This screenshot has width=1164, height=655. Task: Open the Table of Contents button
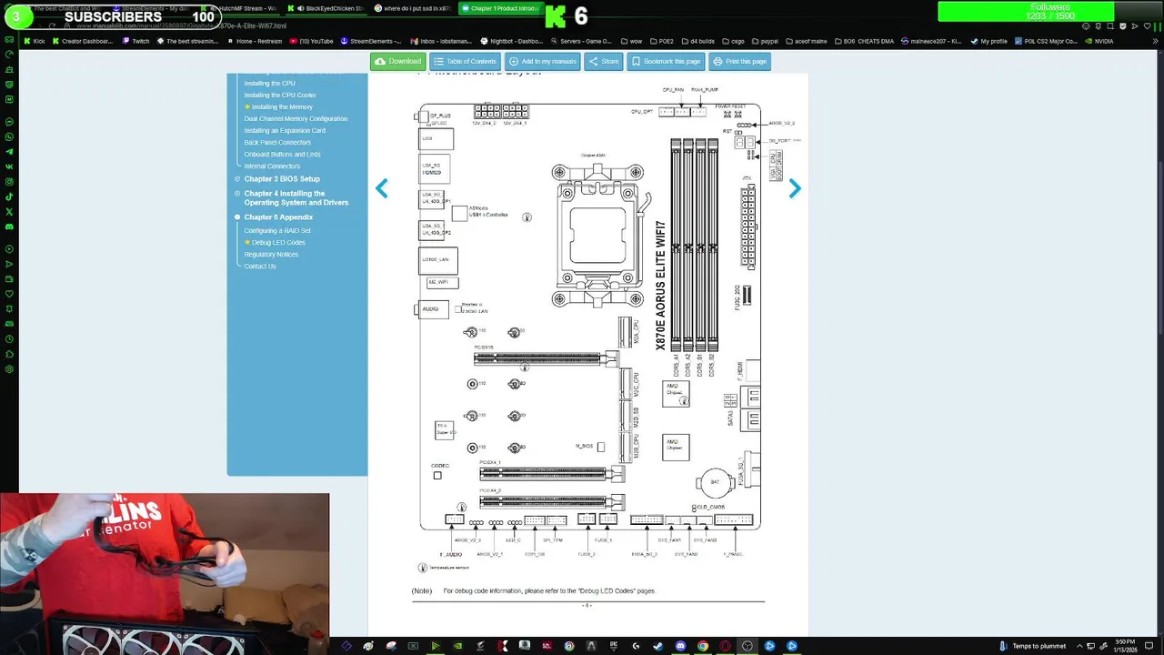click(x=465, y=61)
